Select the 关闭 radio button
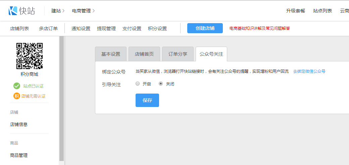 pyautogui.click(x=161, y=84)
